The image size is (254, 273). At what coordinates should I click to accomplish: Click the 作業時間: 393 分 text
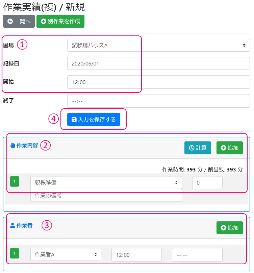(x=182, y=169)
